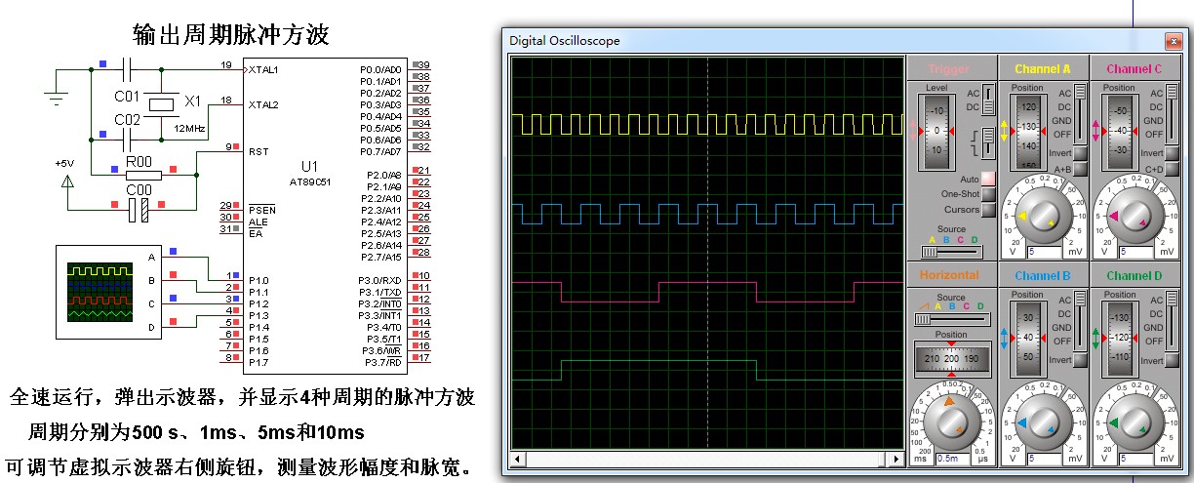Click the oscilloscope instrument in the schematic
Viewport: 1194px width, 483px height.
99,286
